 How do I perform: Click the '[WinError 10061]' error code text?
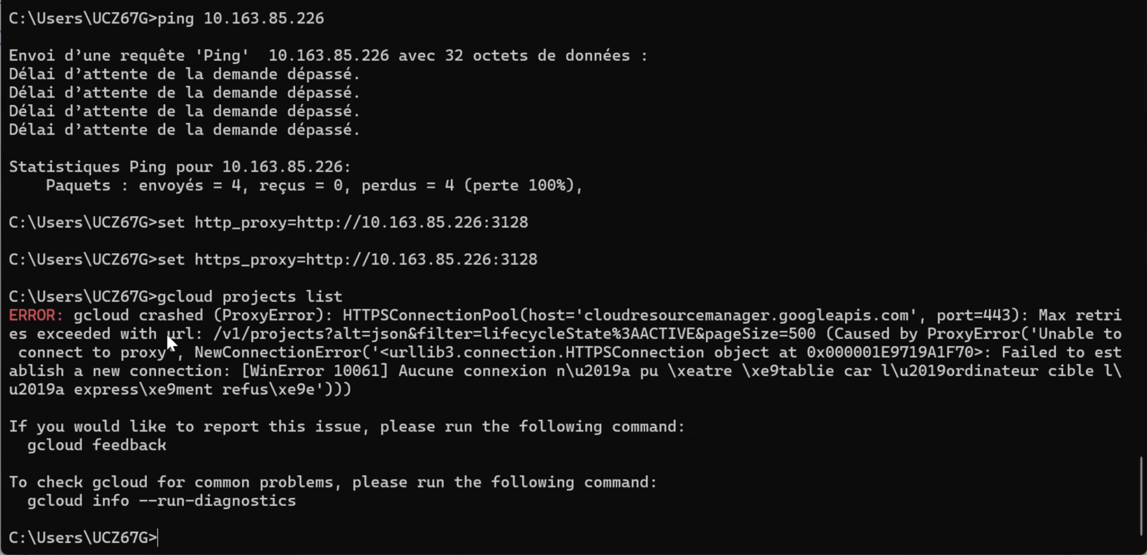pyautogui.click(x=315, y=371)
